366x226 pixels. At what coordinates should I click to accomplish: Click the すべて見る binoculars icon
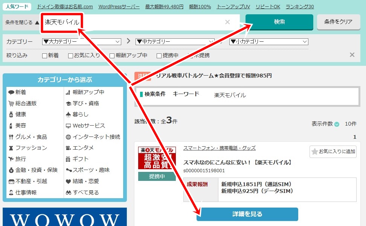(x=68, y=193)
